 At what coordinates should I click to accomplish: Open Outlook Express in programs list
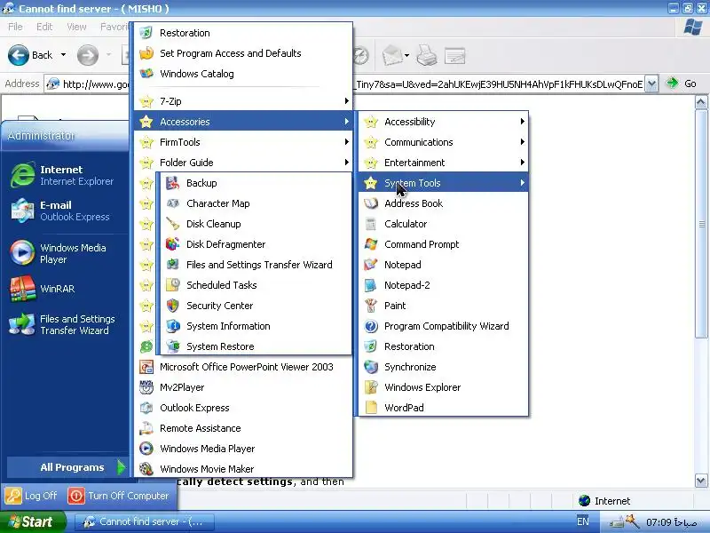click(x=243, y=408)
